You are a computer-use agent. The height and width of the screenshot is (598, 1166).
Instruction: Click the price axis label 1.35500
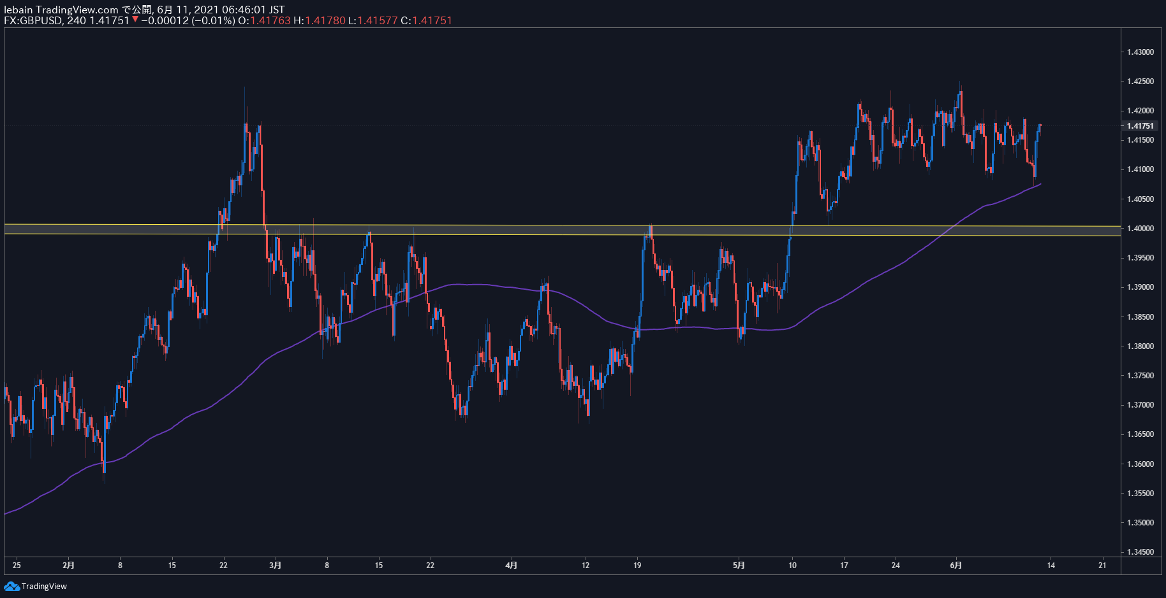pyautogui.click(x=1140, y=494)
